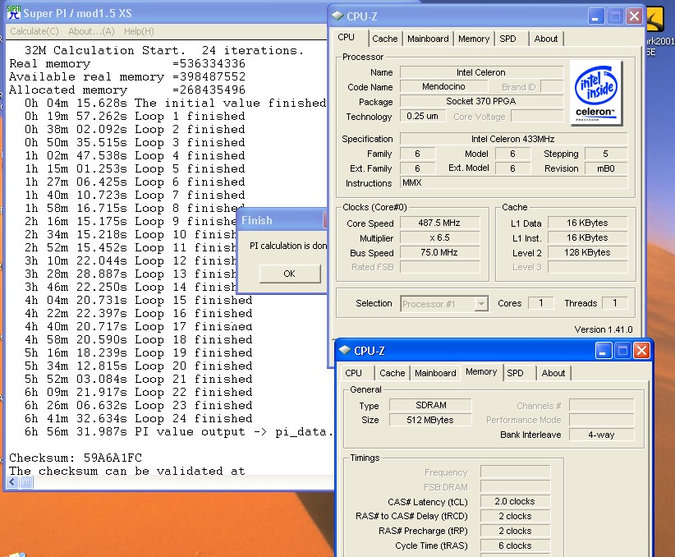Click the Multiplier value x 6.5
This screenshot has width=675, height=557.
(x=439, y=237)
